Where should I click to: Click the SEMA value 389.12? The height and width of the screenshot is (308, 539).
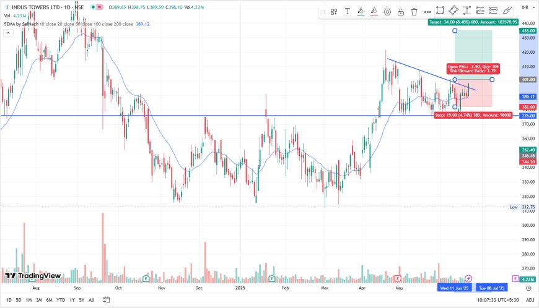click(x=142, y=24)
